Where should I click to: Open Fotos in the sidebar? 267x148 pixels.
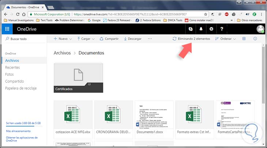coord(9,74)
